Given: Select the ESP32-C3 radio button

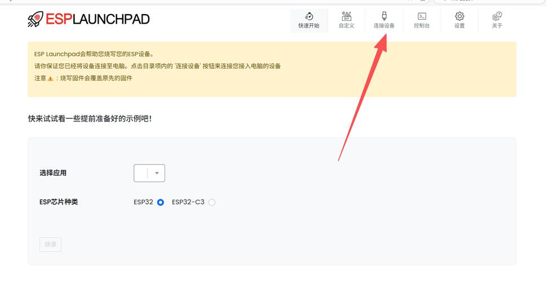Looking at the screenshot, I should click(212, 202).
